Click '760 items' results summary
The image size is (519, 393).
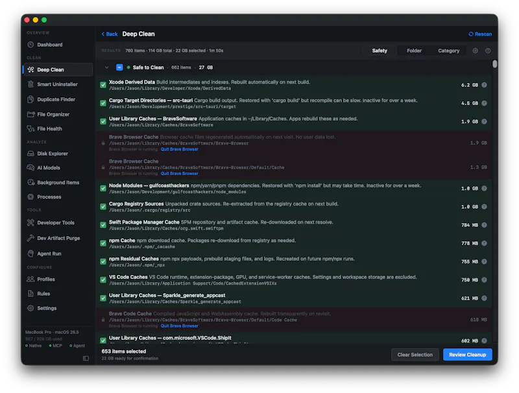click(x=135, y=51)
